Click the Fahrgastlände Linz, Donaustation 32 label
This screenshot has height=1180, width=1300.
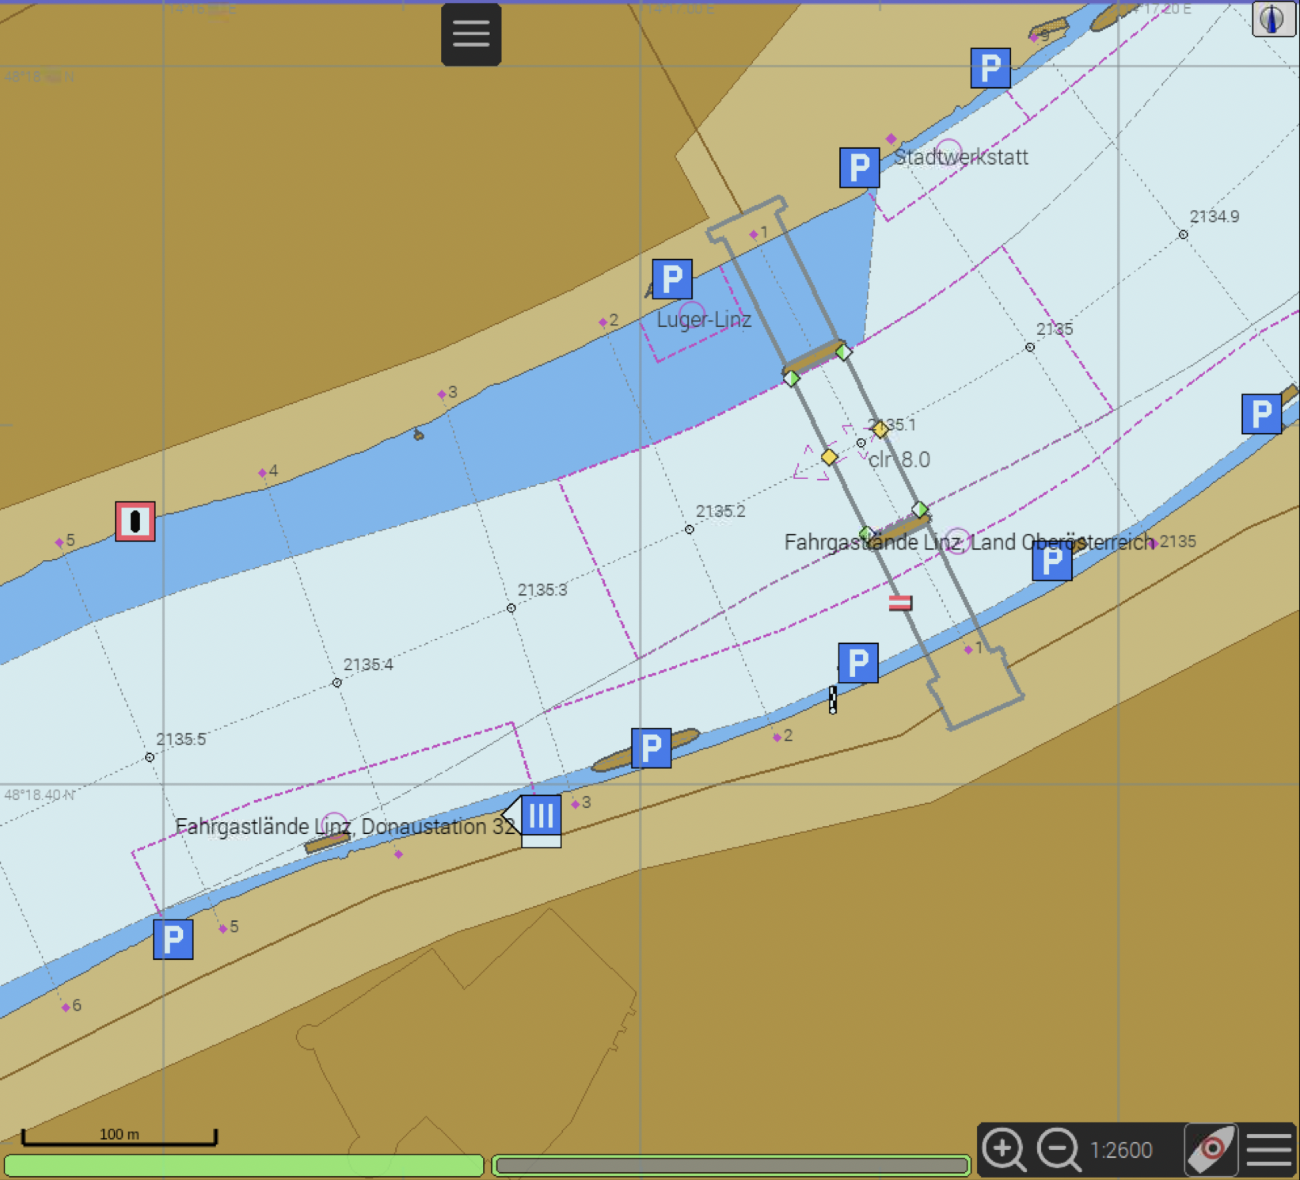click(345, 827)
